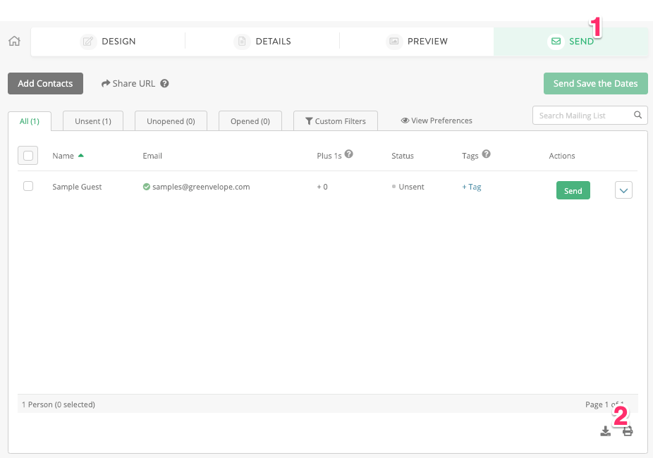This screenshot has height=458, width=653.
Task: Check the Sample Guest row checkbox
Action: [29, 187]
